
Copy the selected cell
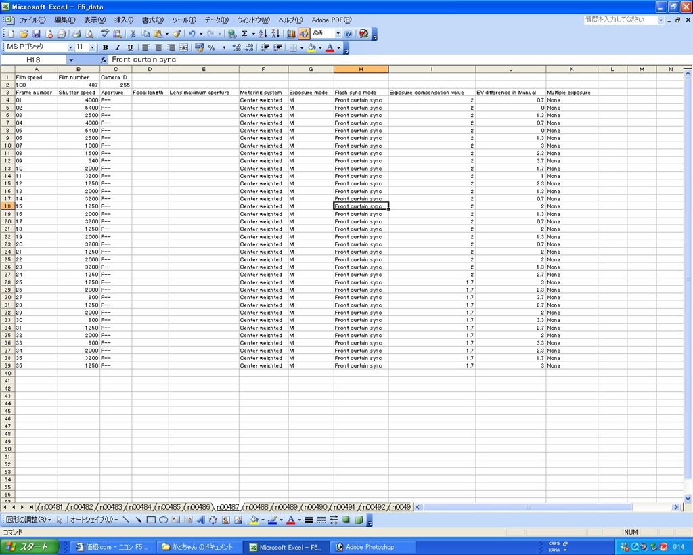click(145, 34)
